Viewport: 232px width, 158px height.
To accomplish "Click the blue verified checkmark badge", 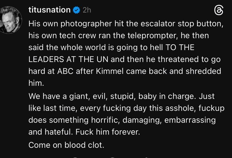I will click(76, 10).
